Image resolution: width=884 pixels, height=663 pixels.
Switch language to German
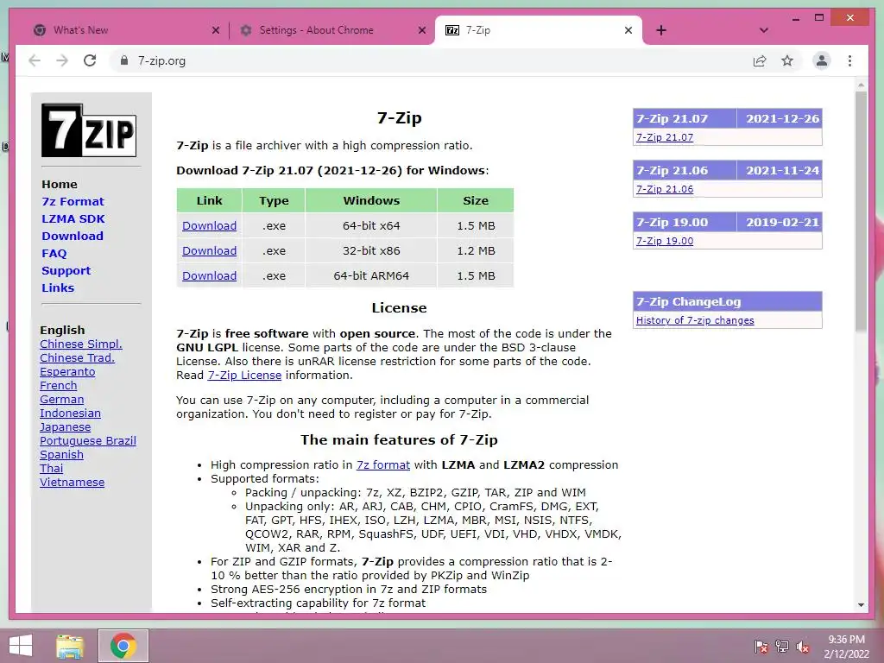61,400
